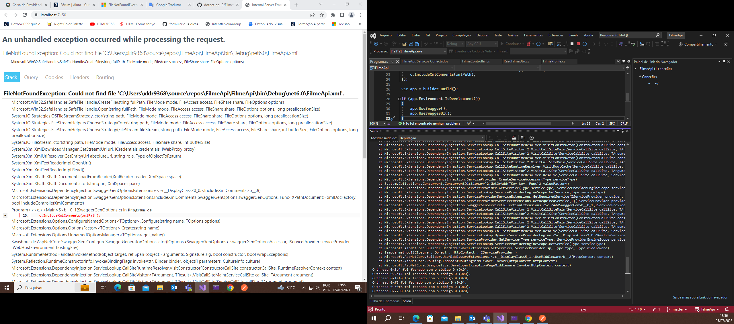Bookmark this page with star icon
Viewport: 734px width, 324px height.
tap(322, 15)
